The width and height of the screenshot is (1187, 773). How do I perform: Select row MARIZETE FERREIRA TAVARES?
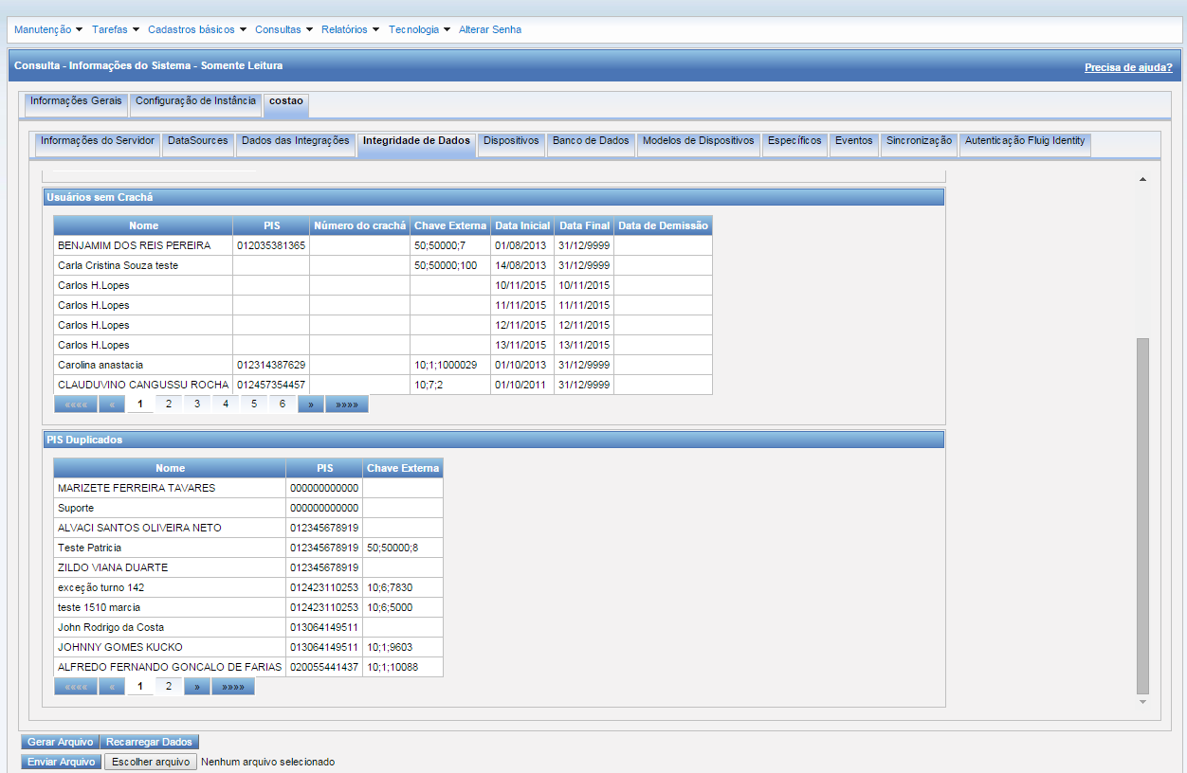[x=248, y=488]
